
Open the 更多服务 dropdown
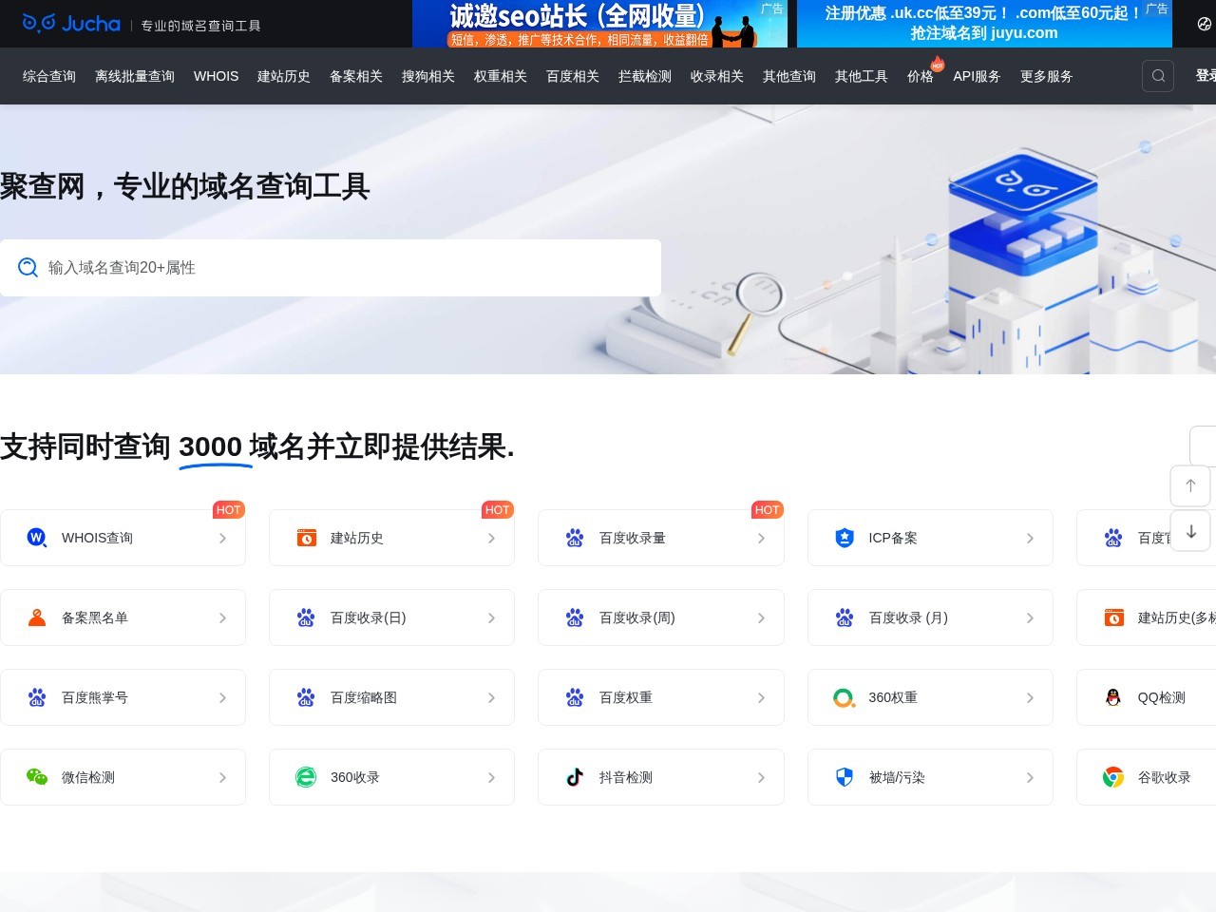click(x=1045, y=76)
